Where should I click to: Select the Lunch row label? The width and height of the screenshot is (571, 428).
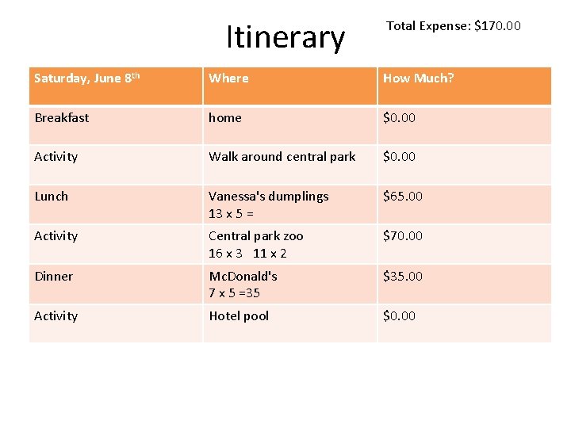pos(52,197)
